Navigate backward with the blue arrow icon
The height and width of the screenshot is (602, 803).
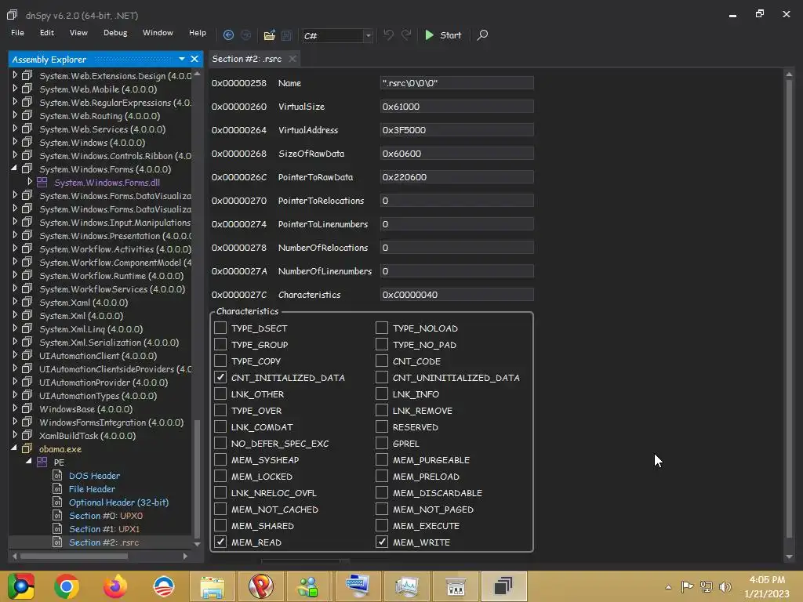228,34
